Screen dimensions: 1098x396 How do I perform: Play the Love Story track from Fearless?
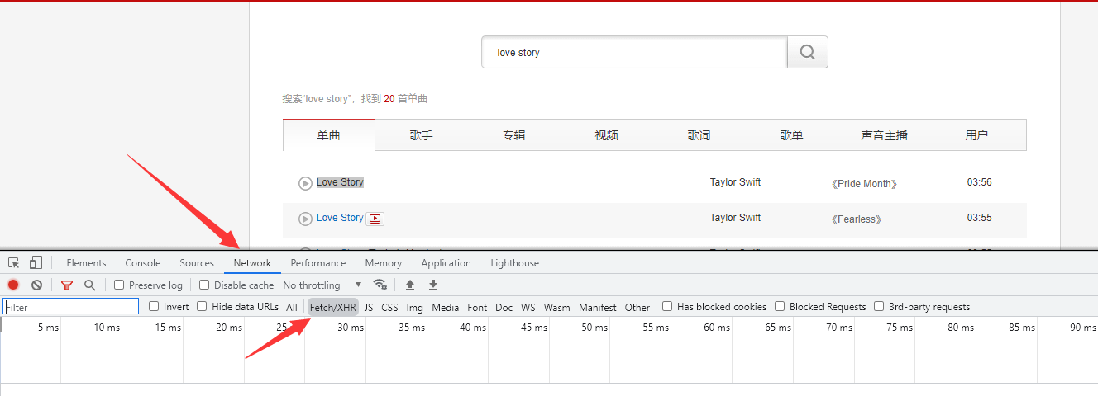coord(305,219)
